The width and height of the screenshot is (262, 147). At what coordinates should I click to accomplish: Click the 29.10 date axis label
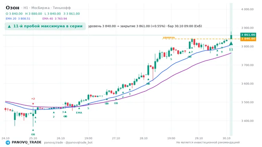tap(199, 138)
